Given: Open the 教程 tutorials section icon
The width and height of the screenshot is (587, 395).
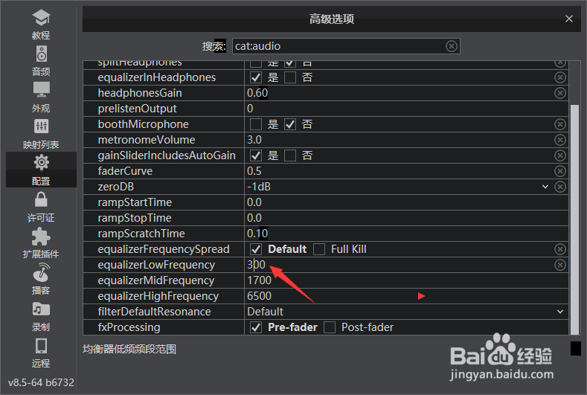Looking at the screenshot, I should tap(41, 18).
